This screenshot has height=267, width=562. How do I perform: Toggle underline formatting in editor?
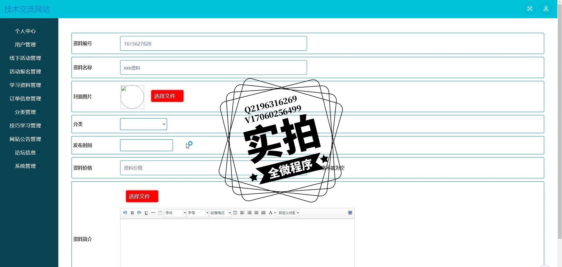coord(146,213)
